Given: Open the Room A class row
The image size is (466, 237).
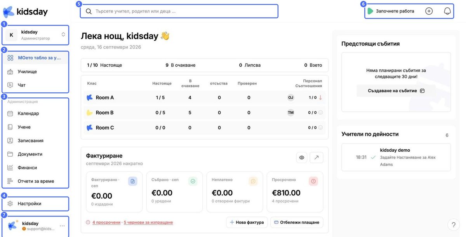Looking at the screenshot, I should [204, 98].
